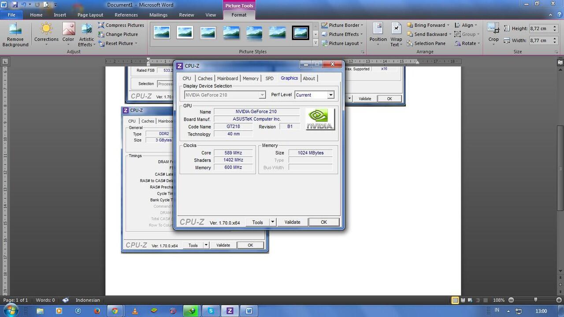Screen dimensions: 564x317
Task: Apply the first picture style thumbnail
Action: click(x=162, y=32)
